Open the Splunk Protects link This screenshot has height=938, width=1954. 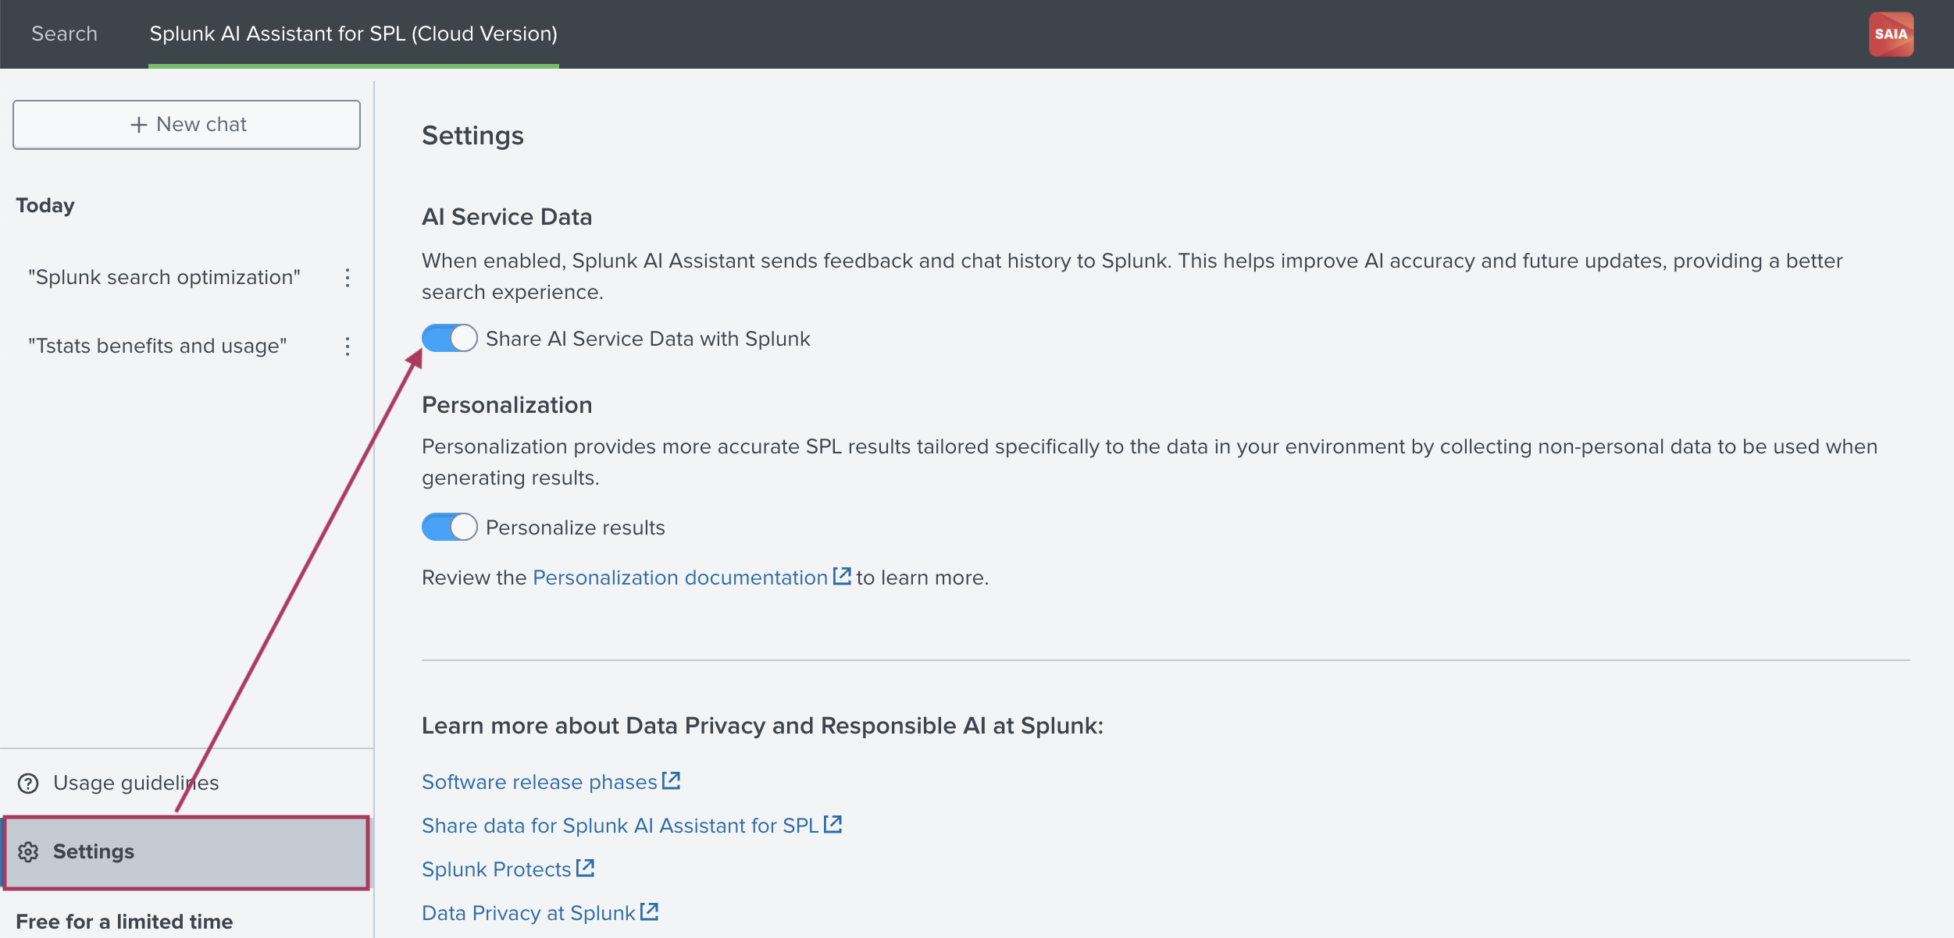point(497,869)
